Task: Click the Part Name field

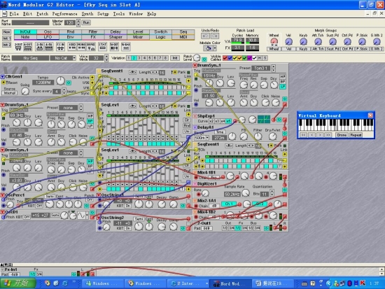Action: (x=30, y=22)
